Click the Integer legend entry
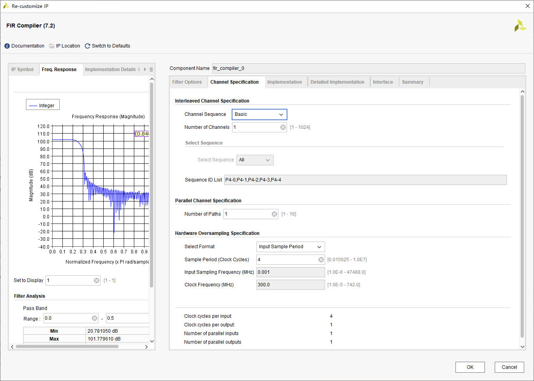The image size is (534, 381). 43,104
